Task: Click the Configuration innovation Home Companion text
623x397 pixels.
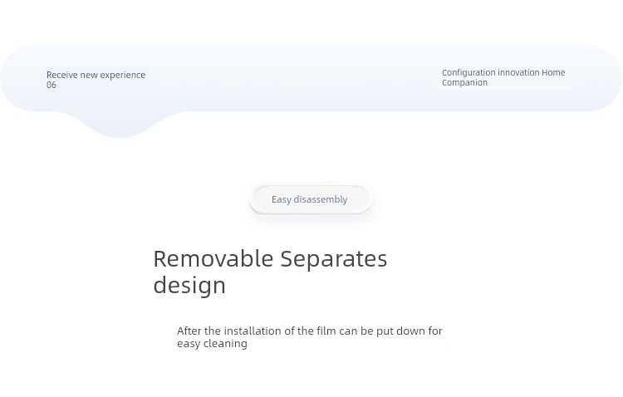Action: pyautogui.click(x=503, y=77)
